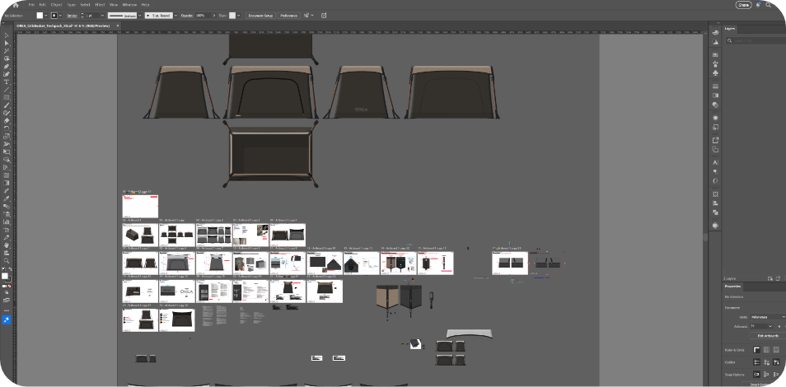Viewport: 786px width, 387px height.
Task: Select the Type tool
Action: 7,82
